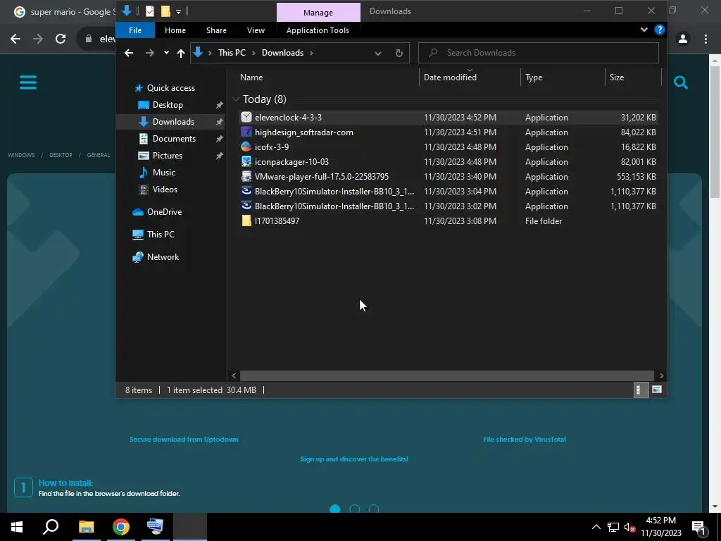
Task: Collapse the Today (8) group
Action: pos(236,99)
